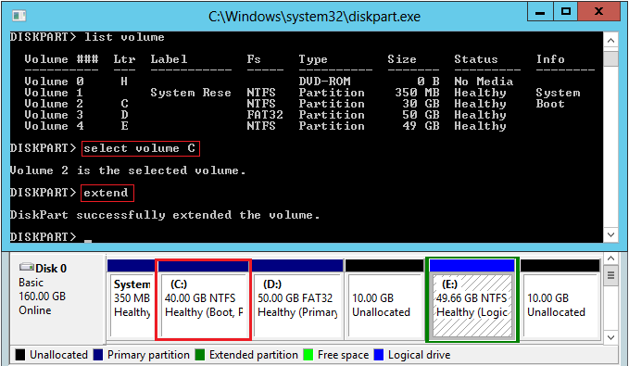Select the (C:) 40.00 GB NTFS partition
629x366 pixels.
(x=204, y=299)
